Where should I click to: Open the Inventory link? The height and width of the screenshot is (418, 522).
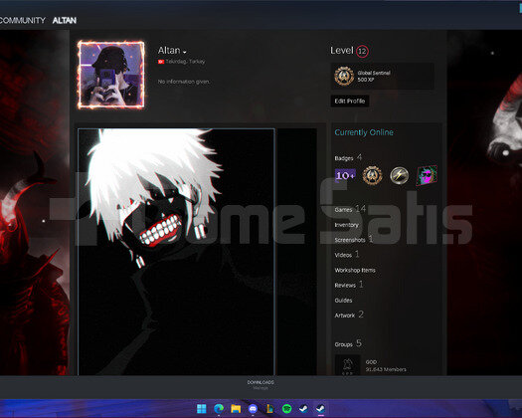(346, 225)
